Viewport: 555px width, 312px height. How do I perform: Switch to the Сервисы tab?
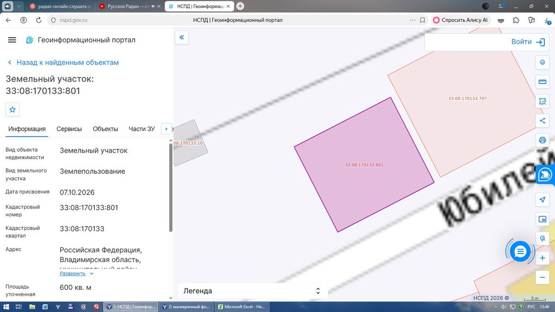(69, 129)
